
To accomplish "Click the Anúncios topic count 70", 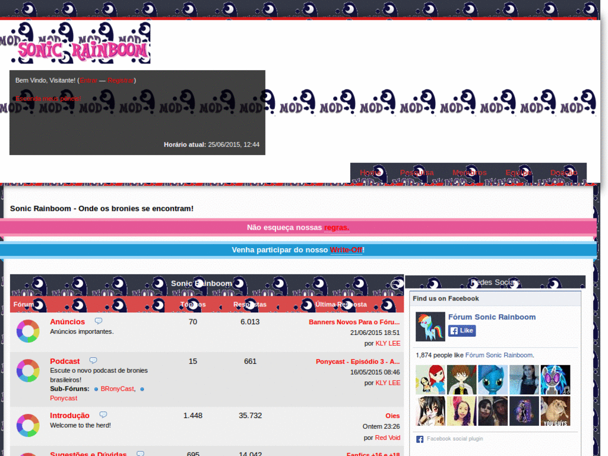I will click(x=193, y=322).
